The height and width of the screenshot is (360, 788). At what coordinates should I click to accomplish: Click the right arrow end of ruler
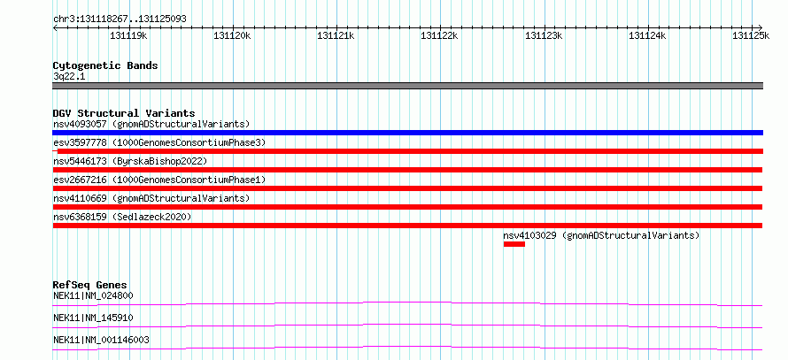pyautogui.click(x=761, y=28)
